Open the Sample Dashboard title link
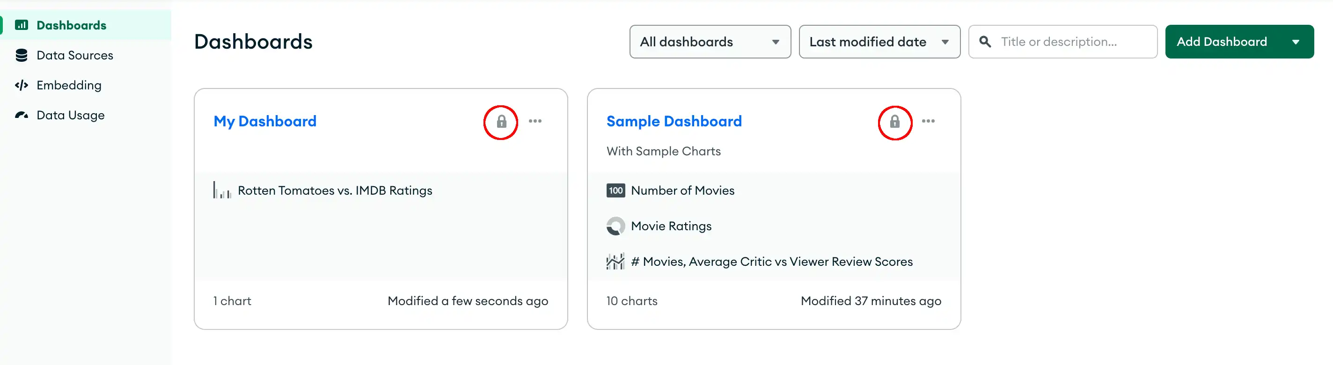Screen dimensions: 1333x365 tap(674, 122)
